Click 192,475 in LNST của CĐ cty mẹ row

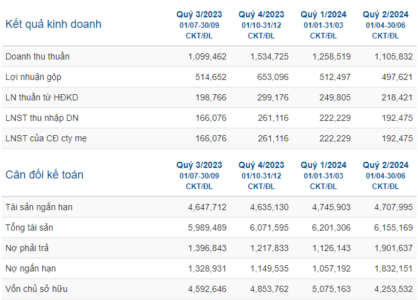[x=398, y=139]
